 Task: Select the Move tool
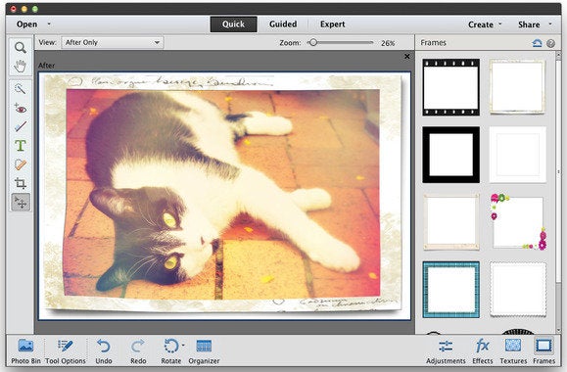(21, 202)
